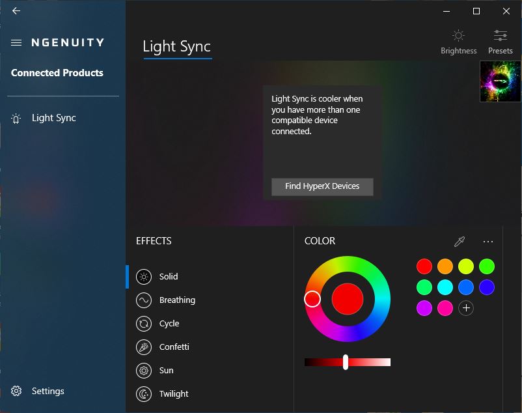Choose the Breathing effect label
Screen dimensions: 522x413
[x=177, y=300]
